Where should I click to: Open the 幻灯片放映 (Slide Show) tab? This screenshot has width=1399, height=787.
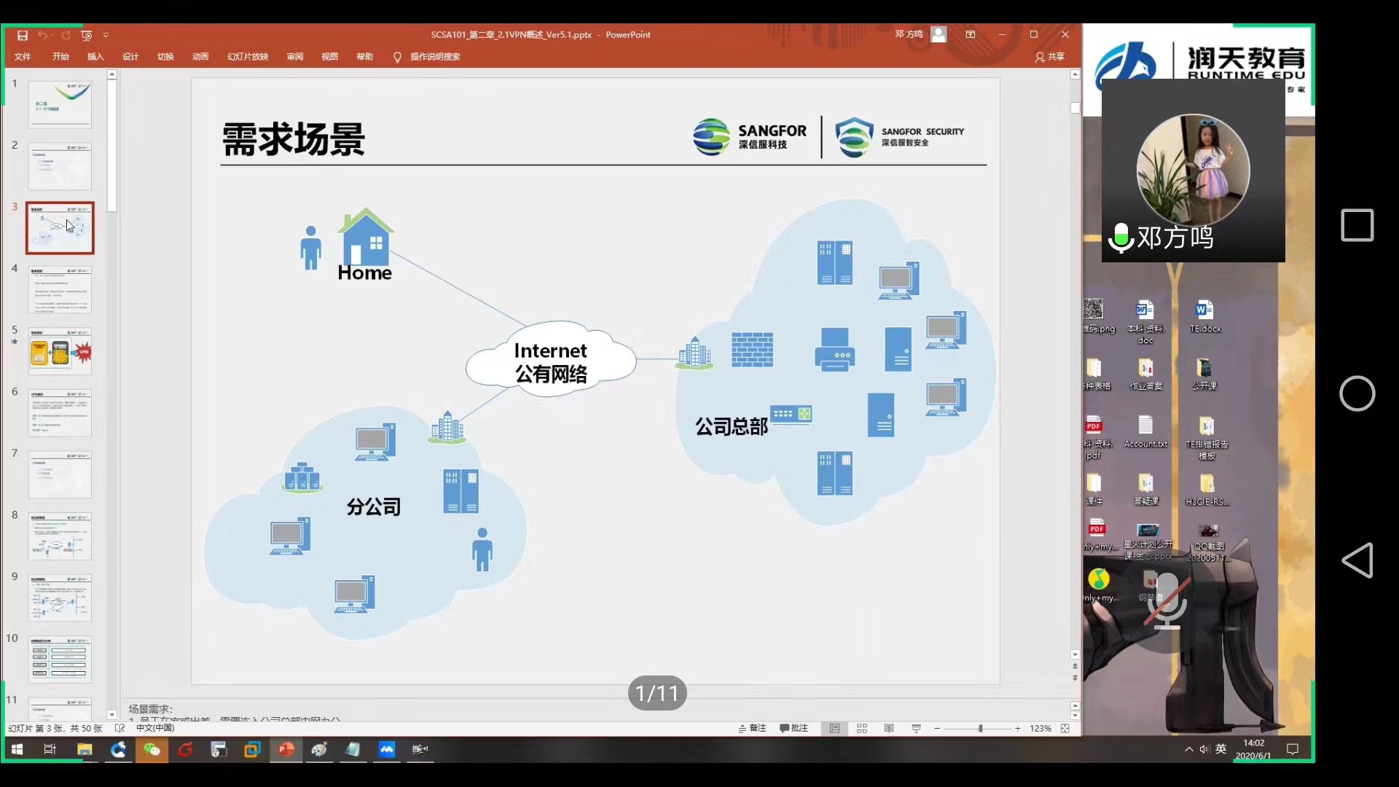[x=248, y=57]
